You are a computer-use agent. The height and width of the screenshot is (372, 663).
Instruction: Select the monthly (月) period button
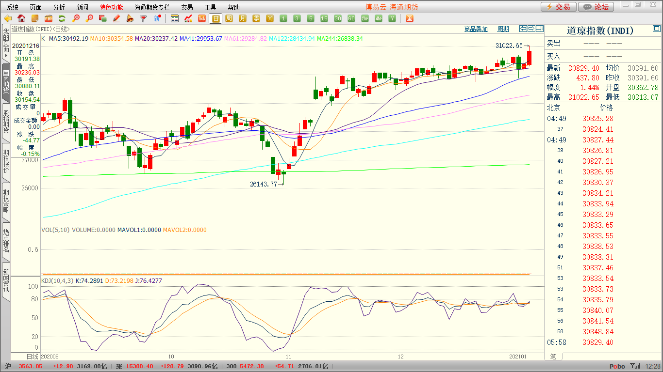(x=243, y=19)
